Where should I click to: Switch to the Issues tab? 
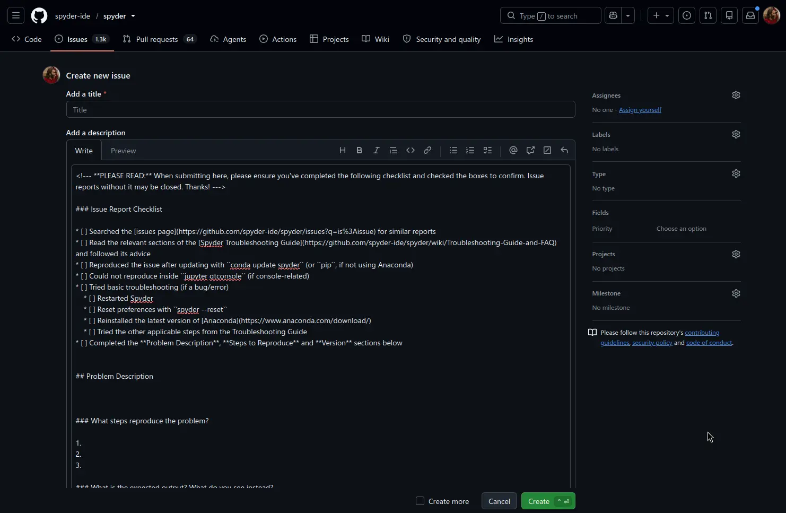(82, 39)
